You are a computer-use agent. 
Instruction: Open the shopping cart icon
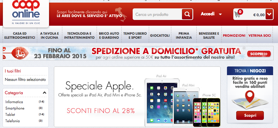pyautogui.click(x=237, y=14)
